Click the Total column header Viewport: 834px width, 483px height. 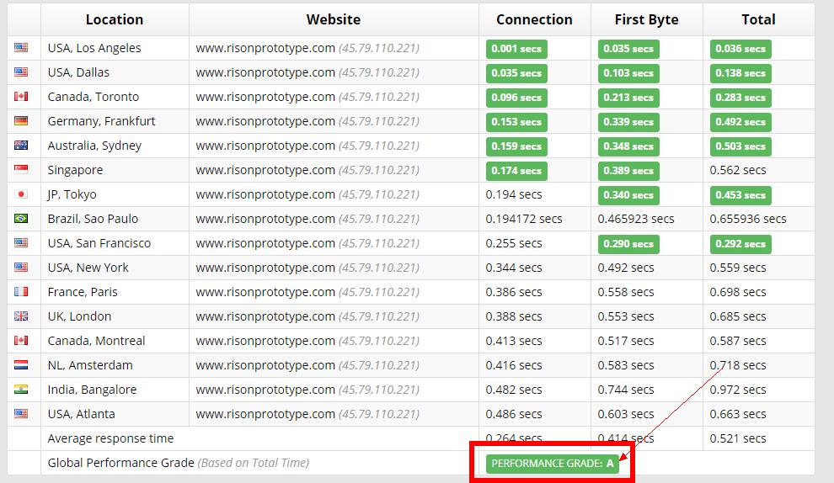coord(758,19)
